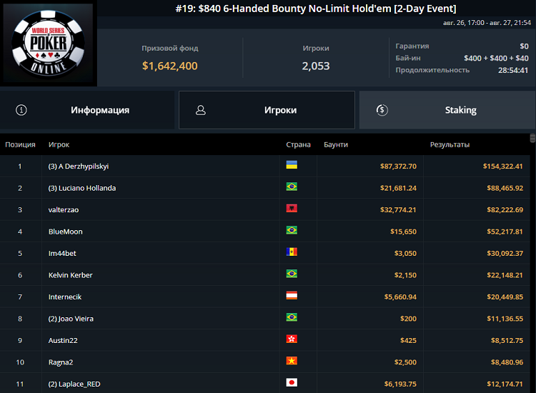The height and width of the screenshot is (393, 536).
Task: Click Austria flag in Internecik row
Action: (292, 296)
